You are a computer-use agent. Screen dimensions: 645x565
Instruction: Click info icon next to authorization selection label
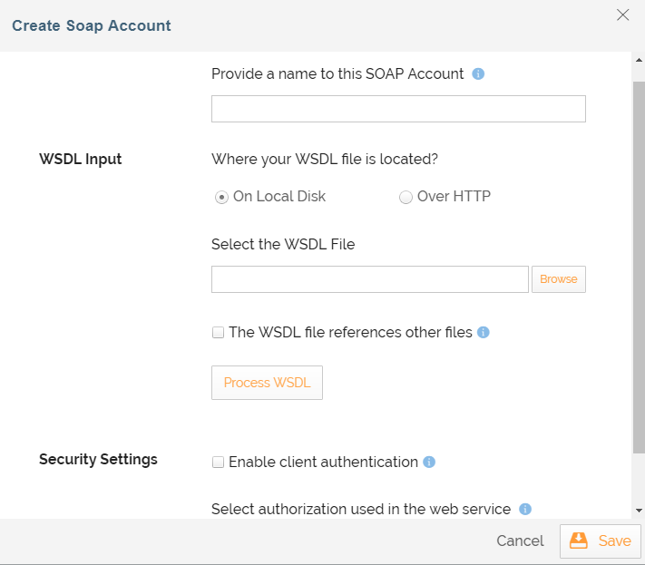(x=524, y=510)
